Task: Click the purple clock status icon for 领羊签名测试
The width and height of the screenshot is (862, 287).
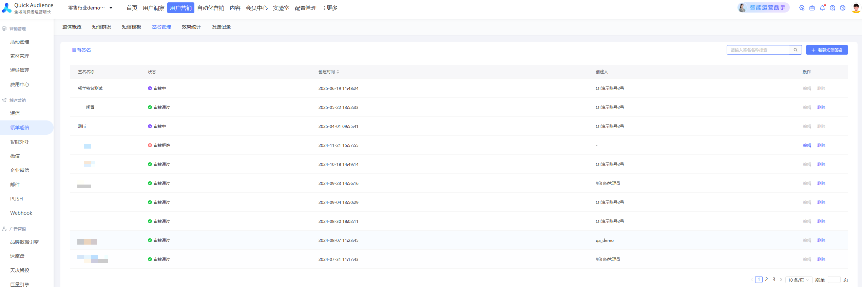Action: (x=150, y=88)
